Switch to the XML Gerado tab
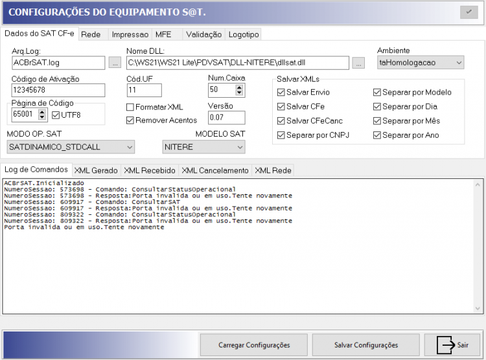This screenshot has width=486, height=360. [96, 170]
